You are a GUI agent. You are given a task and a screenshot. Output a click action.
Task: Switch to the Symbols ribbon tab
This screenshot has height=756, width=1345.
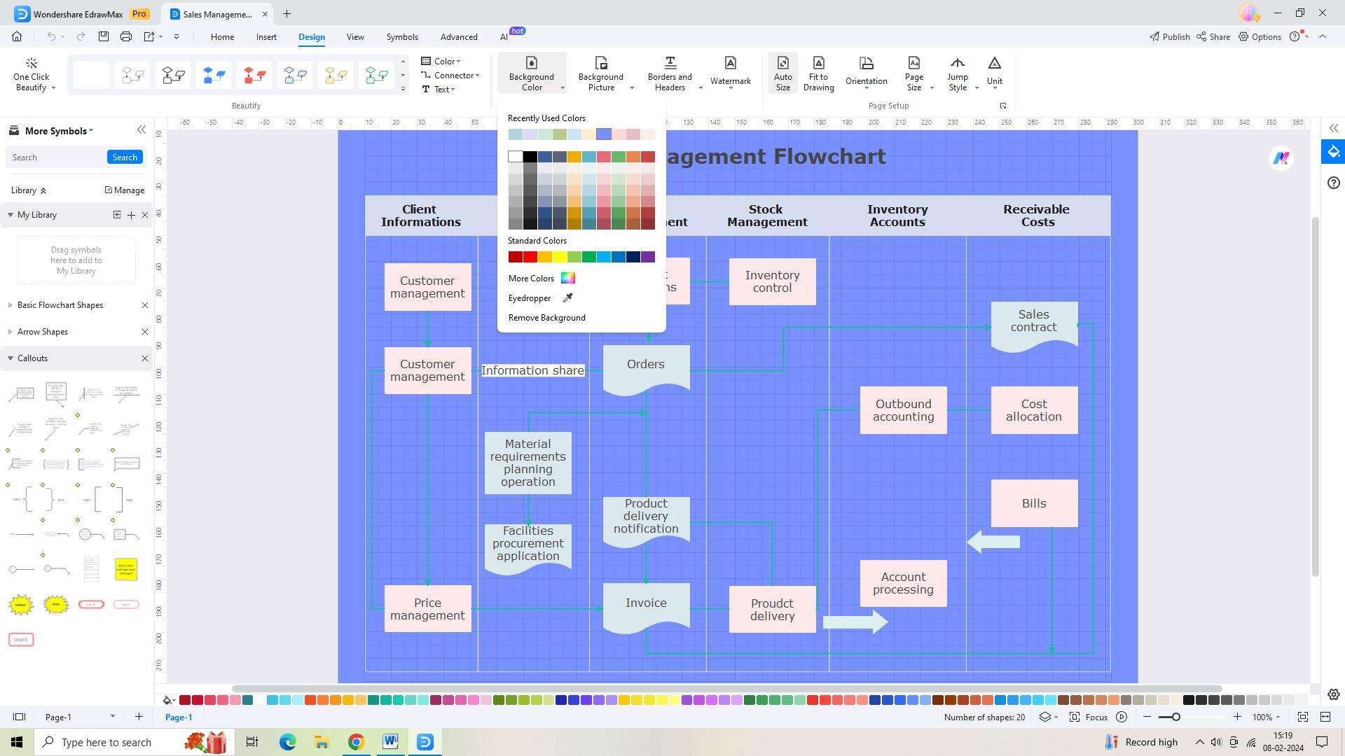tap(401, 37)
